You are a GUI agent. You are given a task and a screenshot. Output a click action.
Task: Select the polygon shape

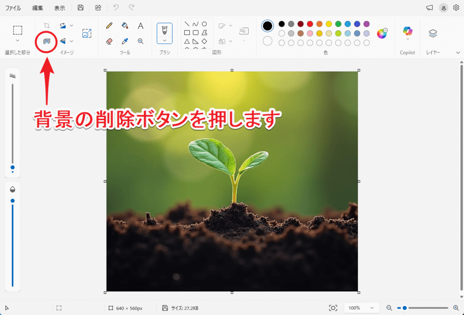tap(204, 33)
